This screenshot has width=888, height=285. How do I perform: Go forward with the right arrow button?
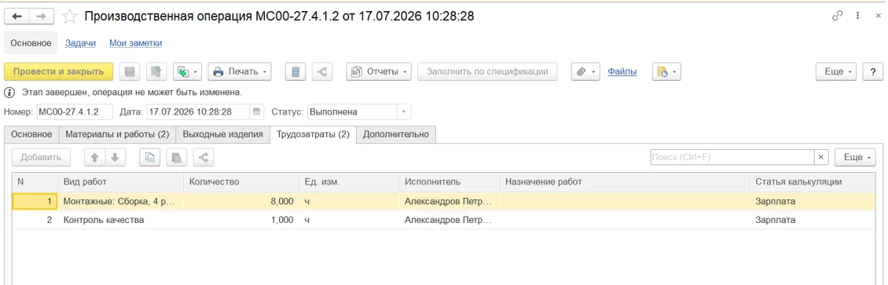click(41, 16)
